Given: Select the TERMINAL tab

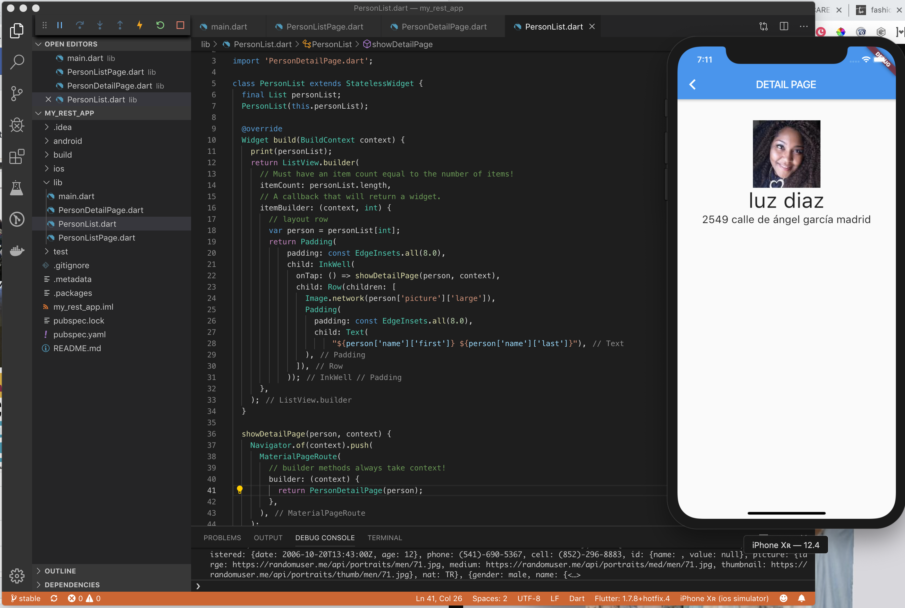Looking at the screenshot, I should pos(385,537).
